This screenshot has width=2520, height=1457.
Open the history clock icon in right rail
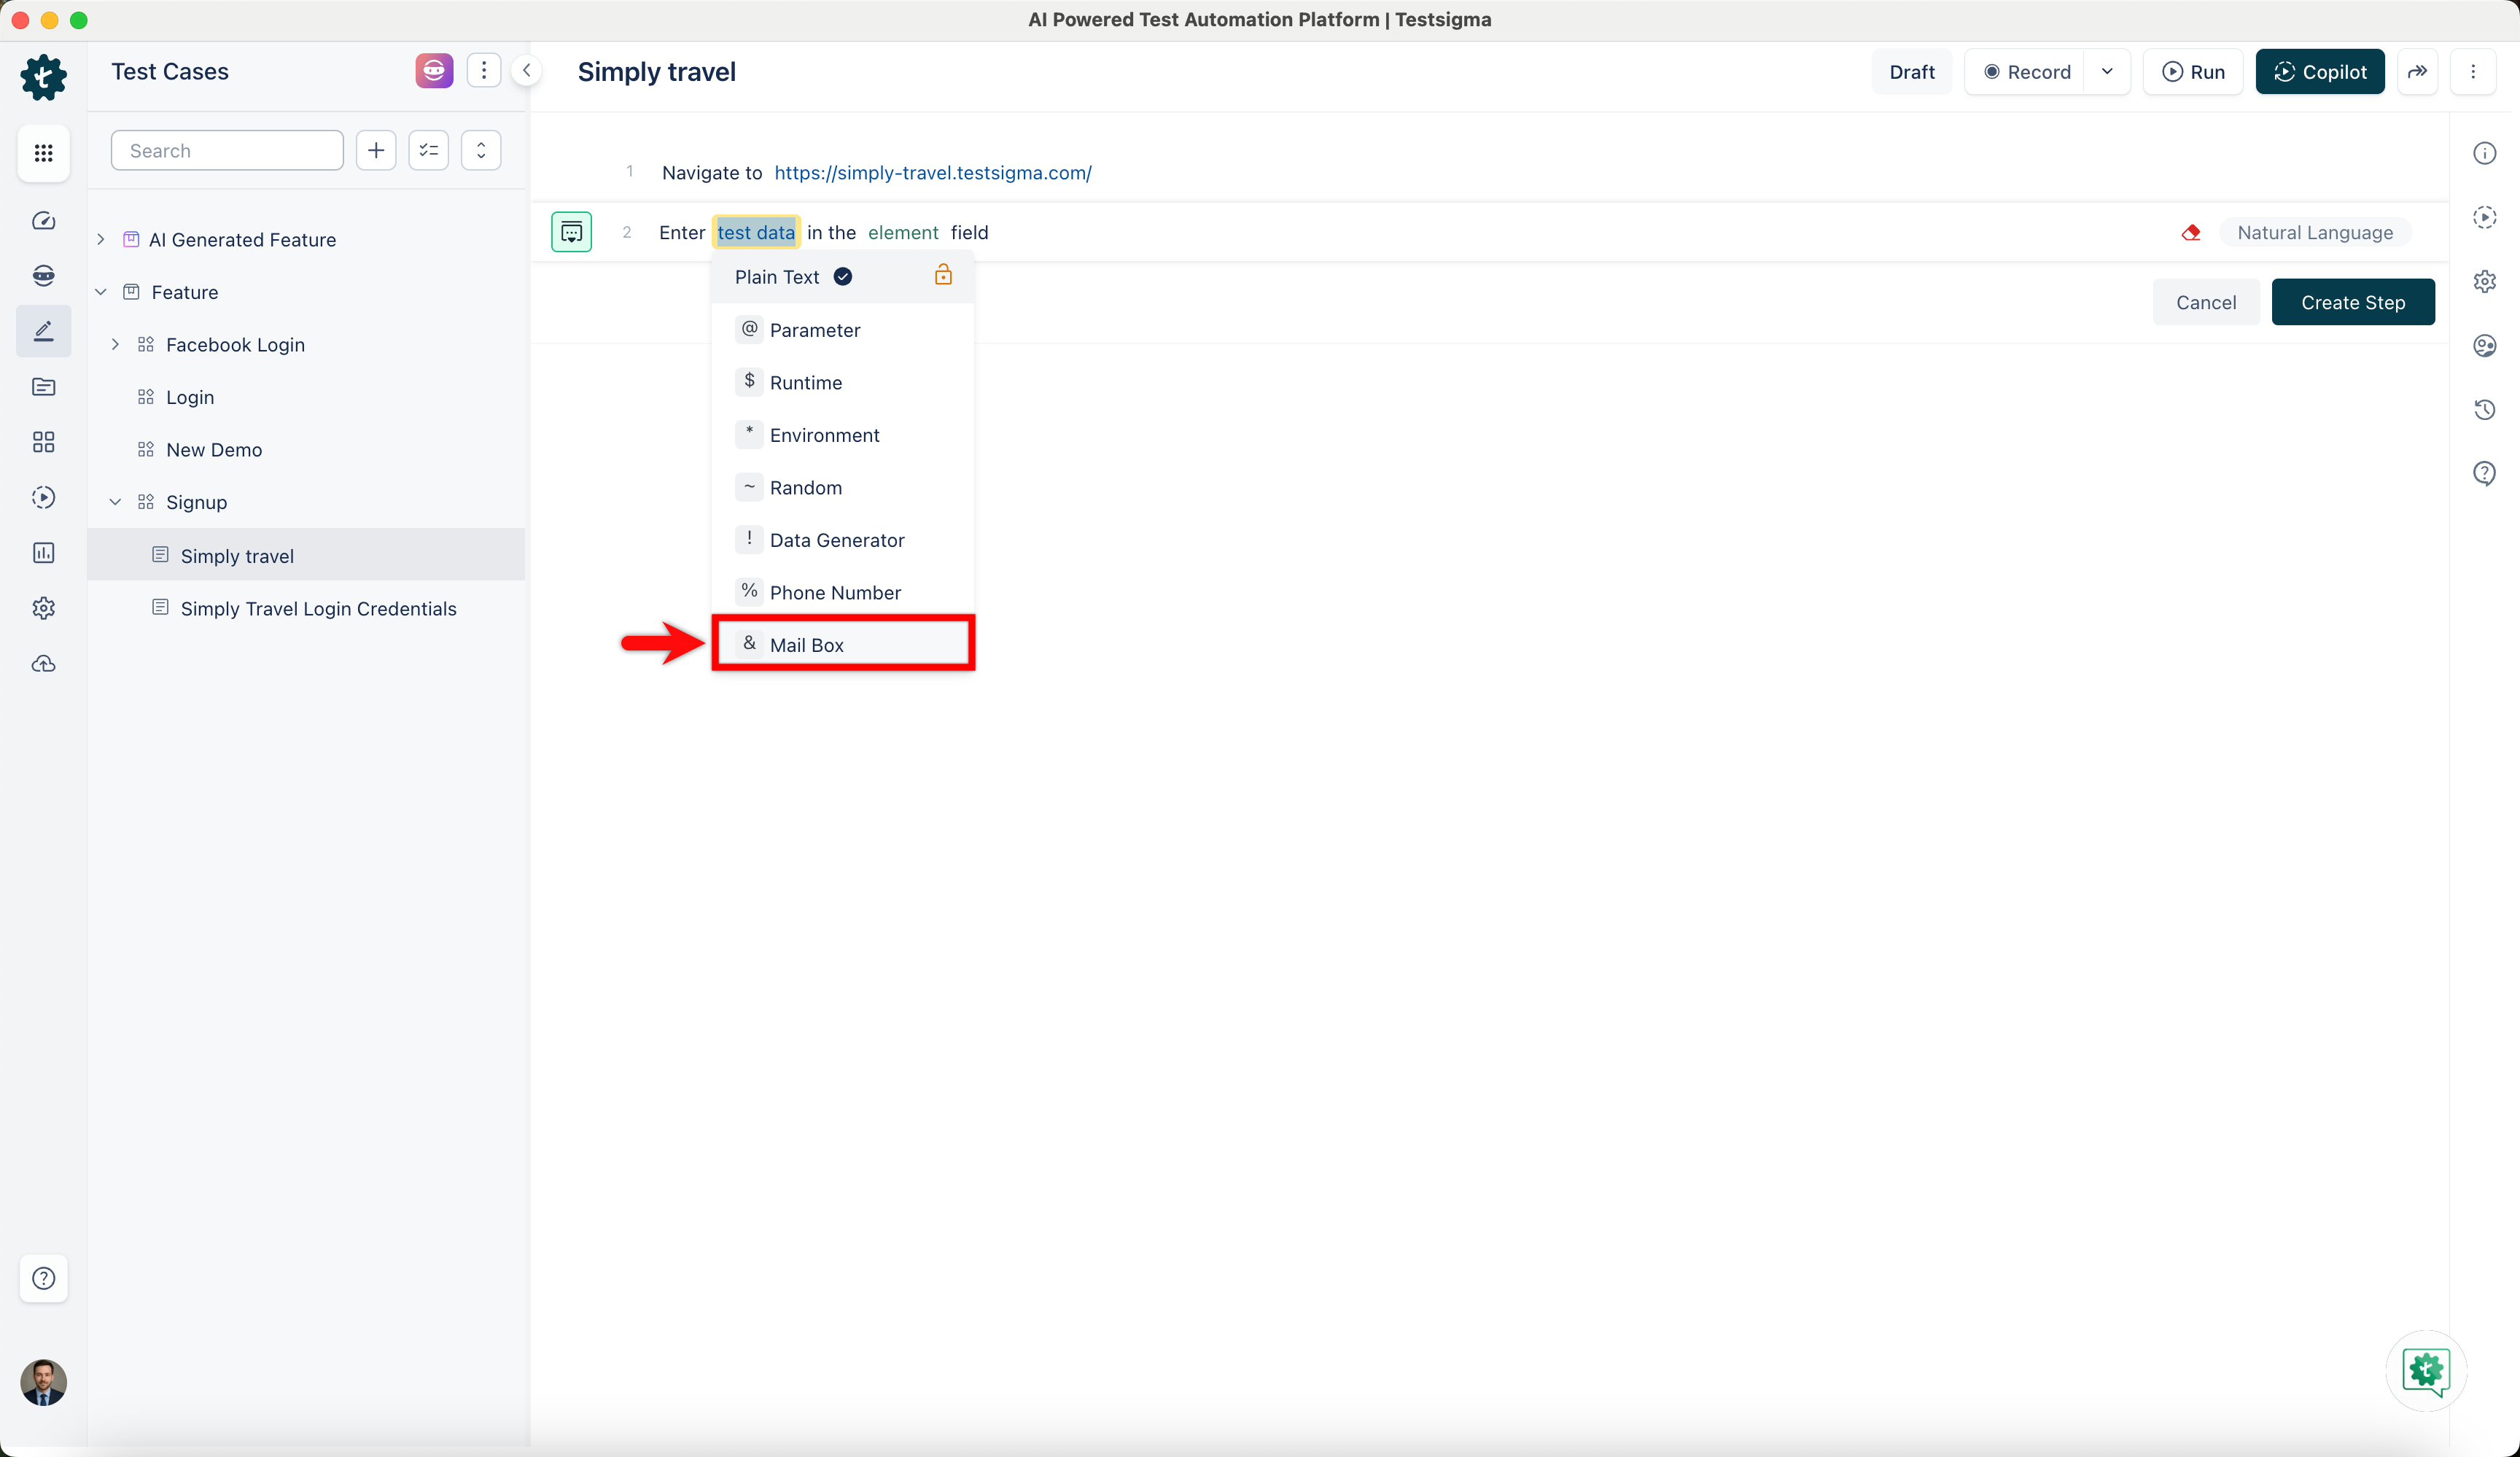2484,409
